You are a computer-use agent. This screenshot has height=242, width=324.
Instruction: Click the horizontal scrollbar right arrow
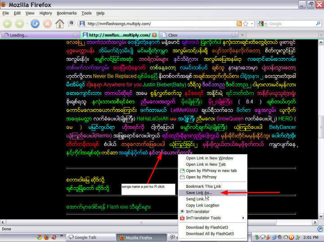click(x=315, y=222)
